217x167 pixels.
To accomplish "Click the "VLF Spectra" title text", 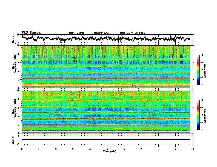I will coord(31,33).
